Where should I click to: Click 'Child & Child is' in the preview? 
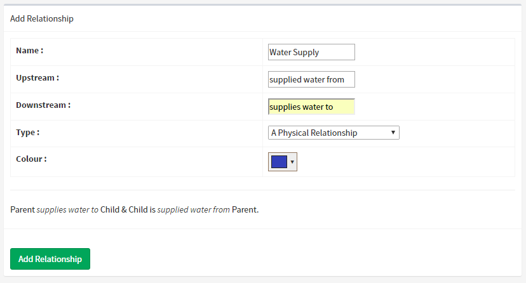click(x=128, y=209)
